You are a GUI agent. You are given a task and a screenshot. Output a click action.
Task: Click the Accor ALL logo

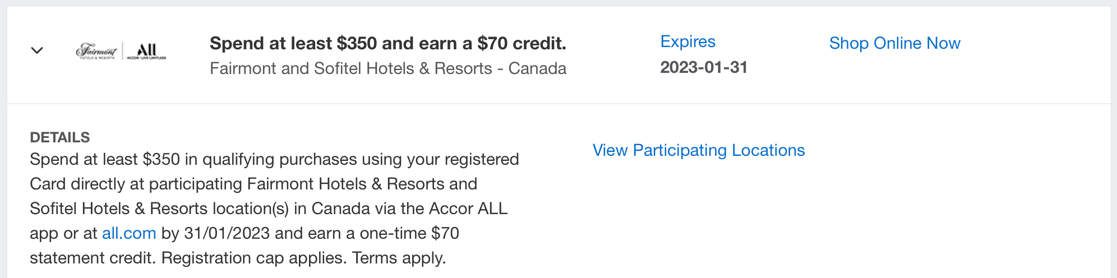click(146, 51)
